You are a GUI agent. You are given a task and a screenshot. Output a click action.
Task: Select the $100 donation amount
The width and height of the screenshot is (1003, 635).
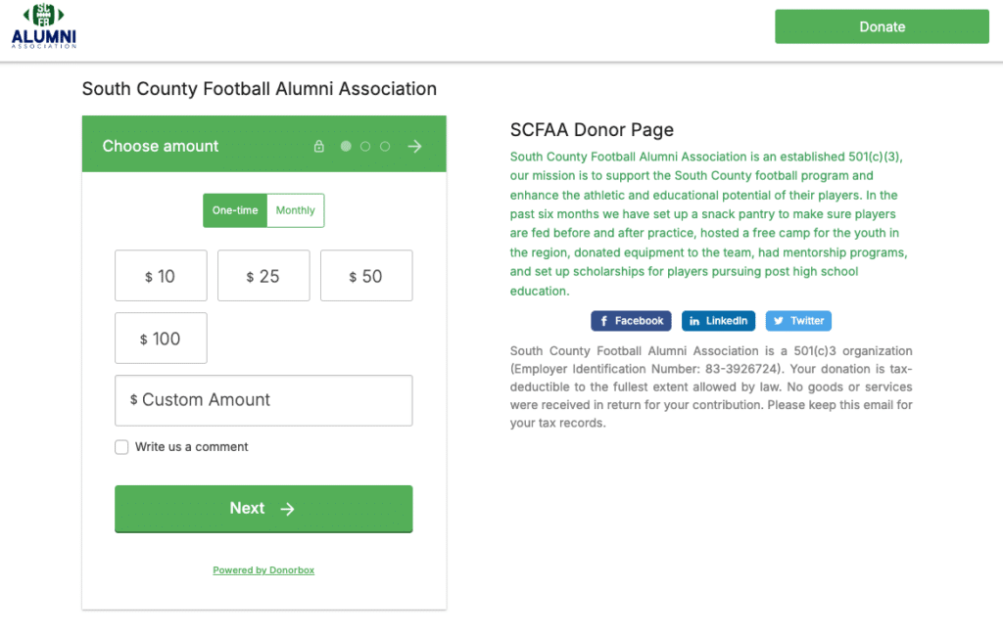pos(161,338)
